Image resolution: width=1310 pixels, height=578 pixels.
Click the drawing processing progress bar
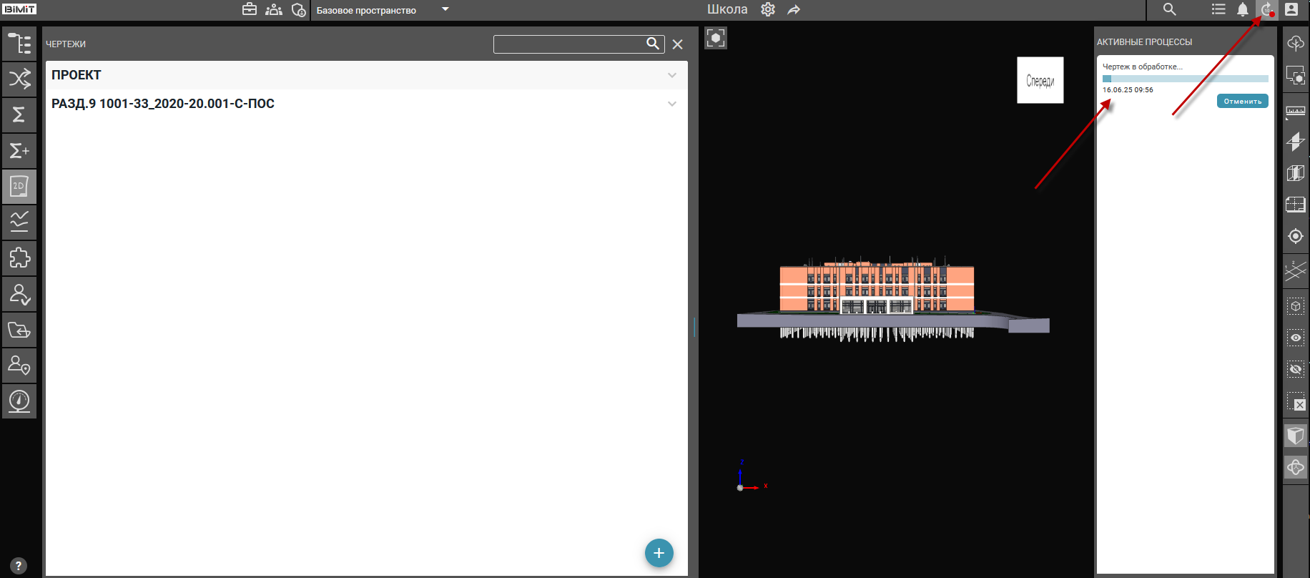pos(1185,79)
